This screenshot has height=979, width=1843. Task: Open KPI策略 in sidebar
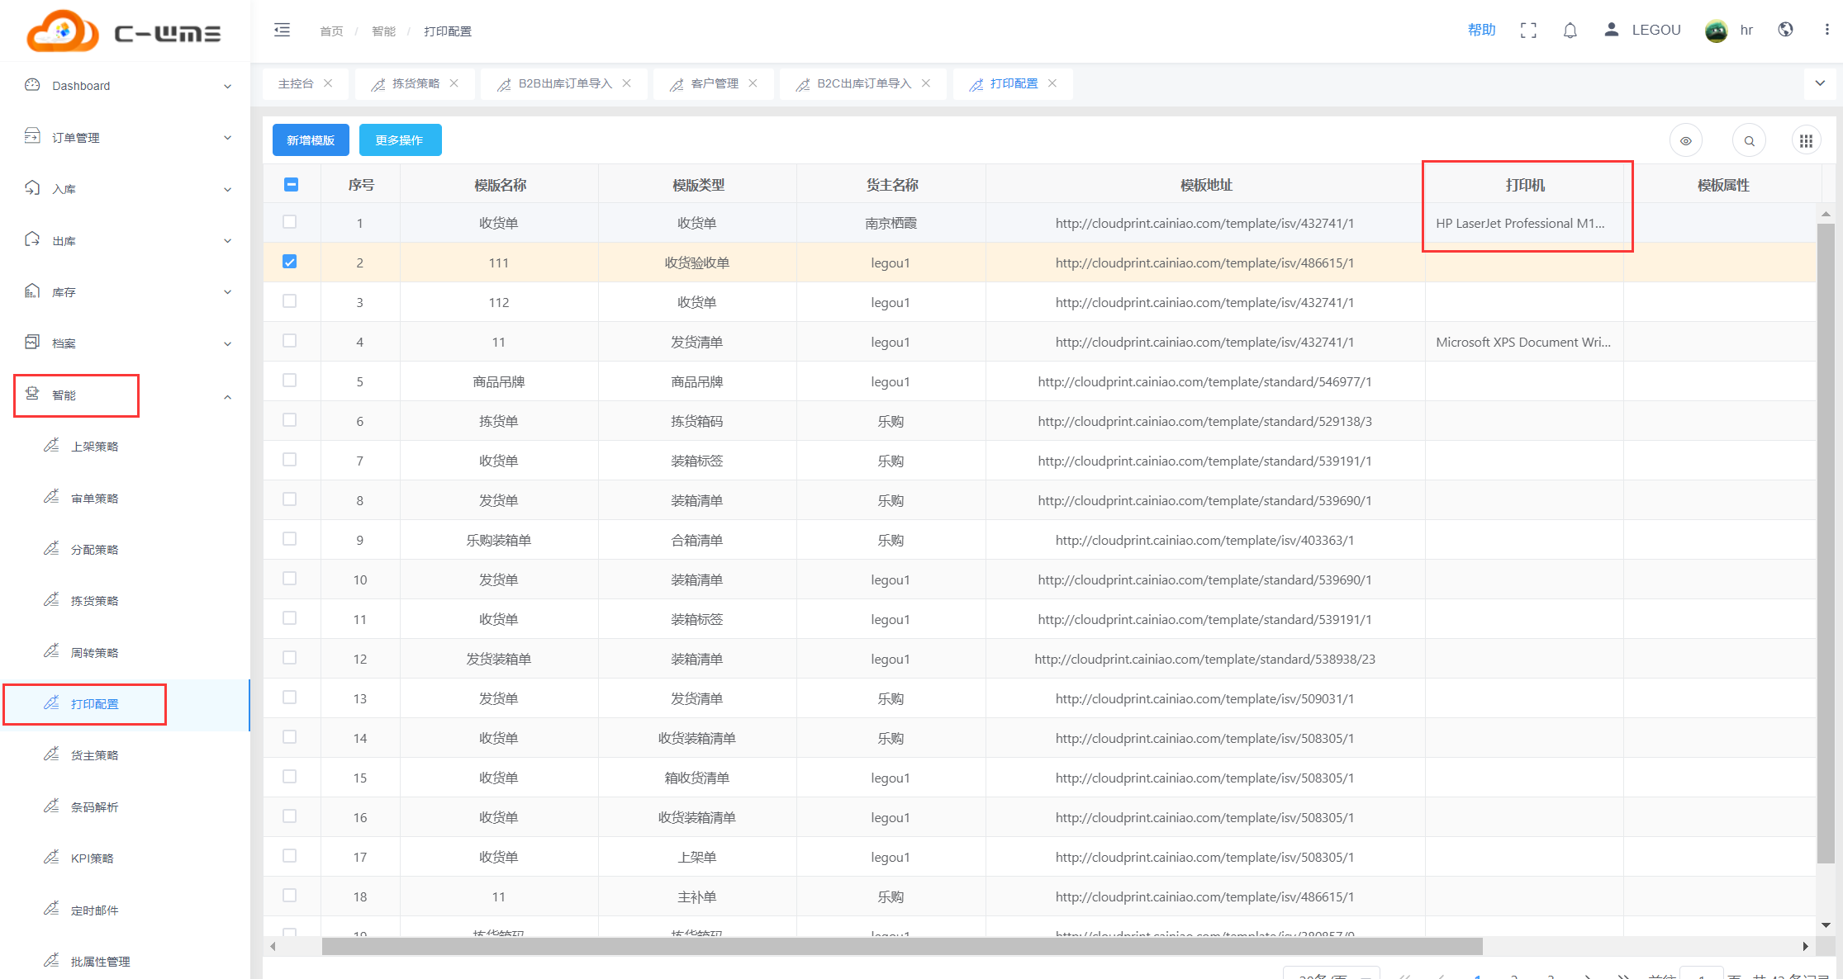92,858
